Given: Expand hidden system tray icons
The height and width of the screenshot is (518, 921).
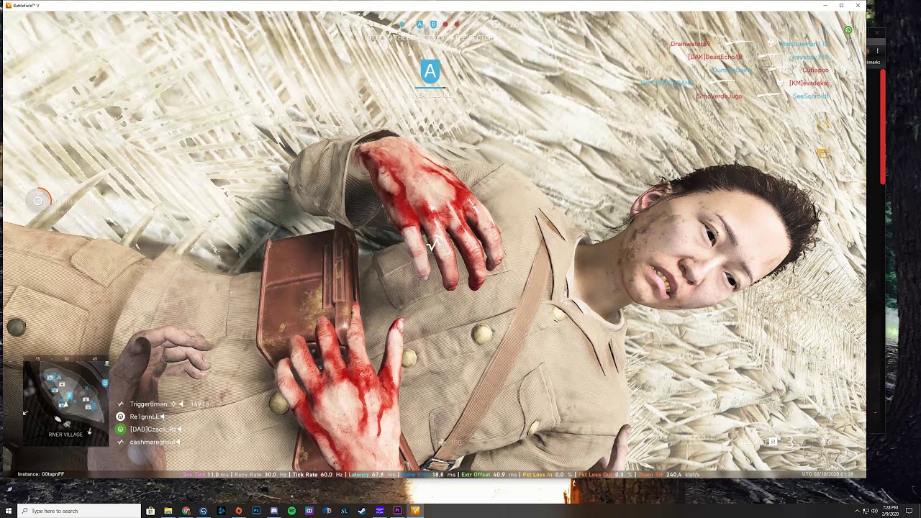Looking at the screenshot, I should click(x=857, y=511).
